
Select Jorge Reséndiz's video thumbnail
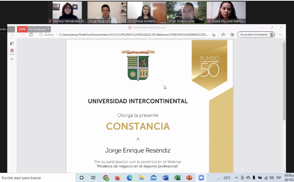pyautogui.click(x=107, y=12)
